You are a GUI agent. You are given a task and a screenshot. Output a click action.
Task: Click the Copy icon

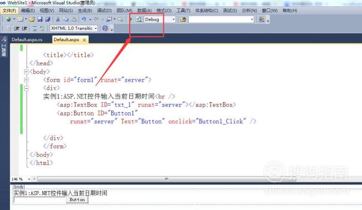click(x=66, y=19)
